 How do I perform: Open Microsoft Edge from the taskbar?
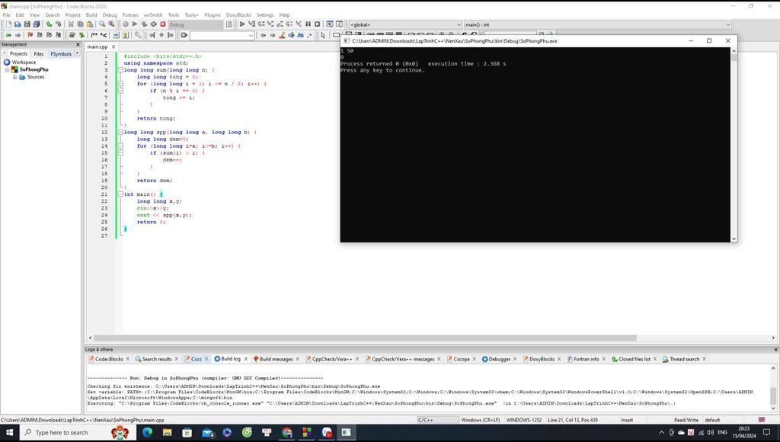click(147, 433)
